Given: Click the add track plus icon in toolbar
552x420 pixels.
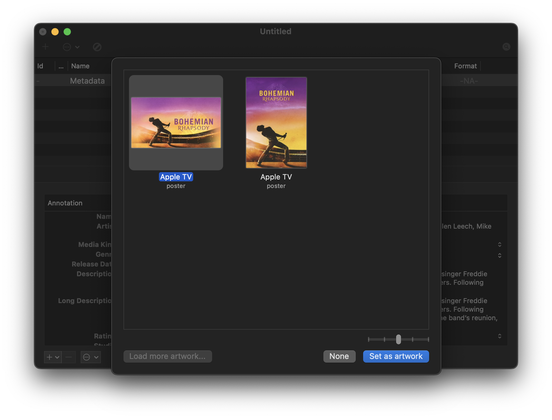Looking at the screenshot, I should point(46,47).
